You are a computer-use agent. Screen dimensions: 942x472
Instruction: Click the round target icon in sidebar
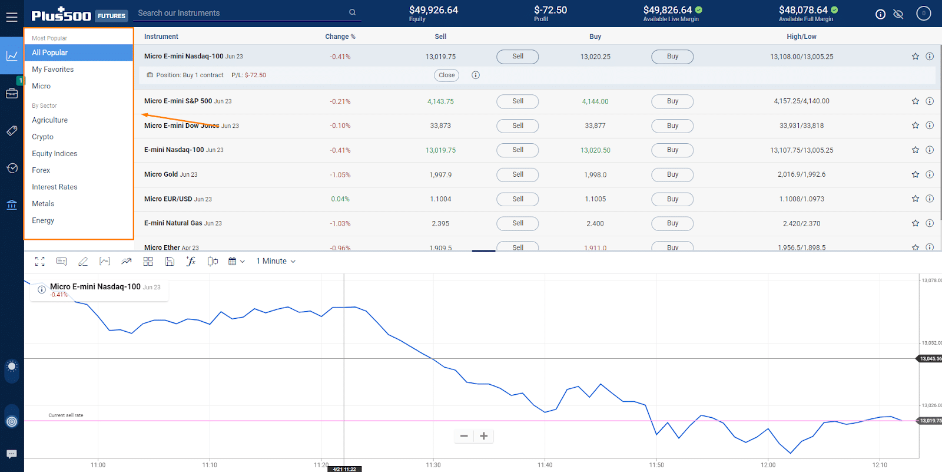pyautogui.click(x=12, y=421)
